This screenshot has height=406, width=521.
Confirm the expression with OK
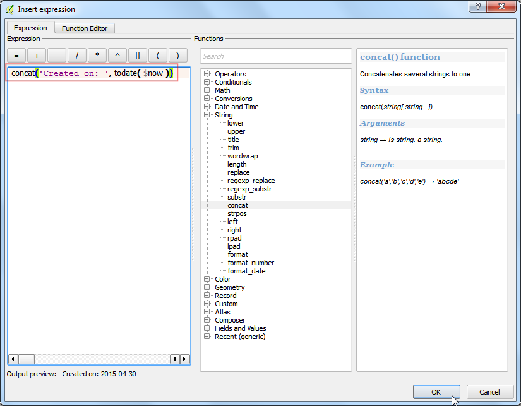[436, 392]
